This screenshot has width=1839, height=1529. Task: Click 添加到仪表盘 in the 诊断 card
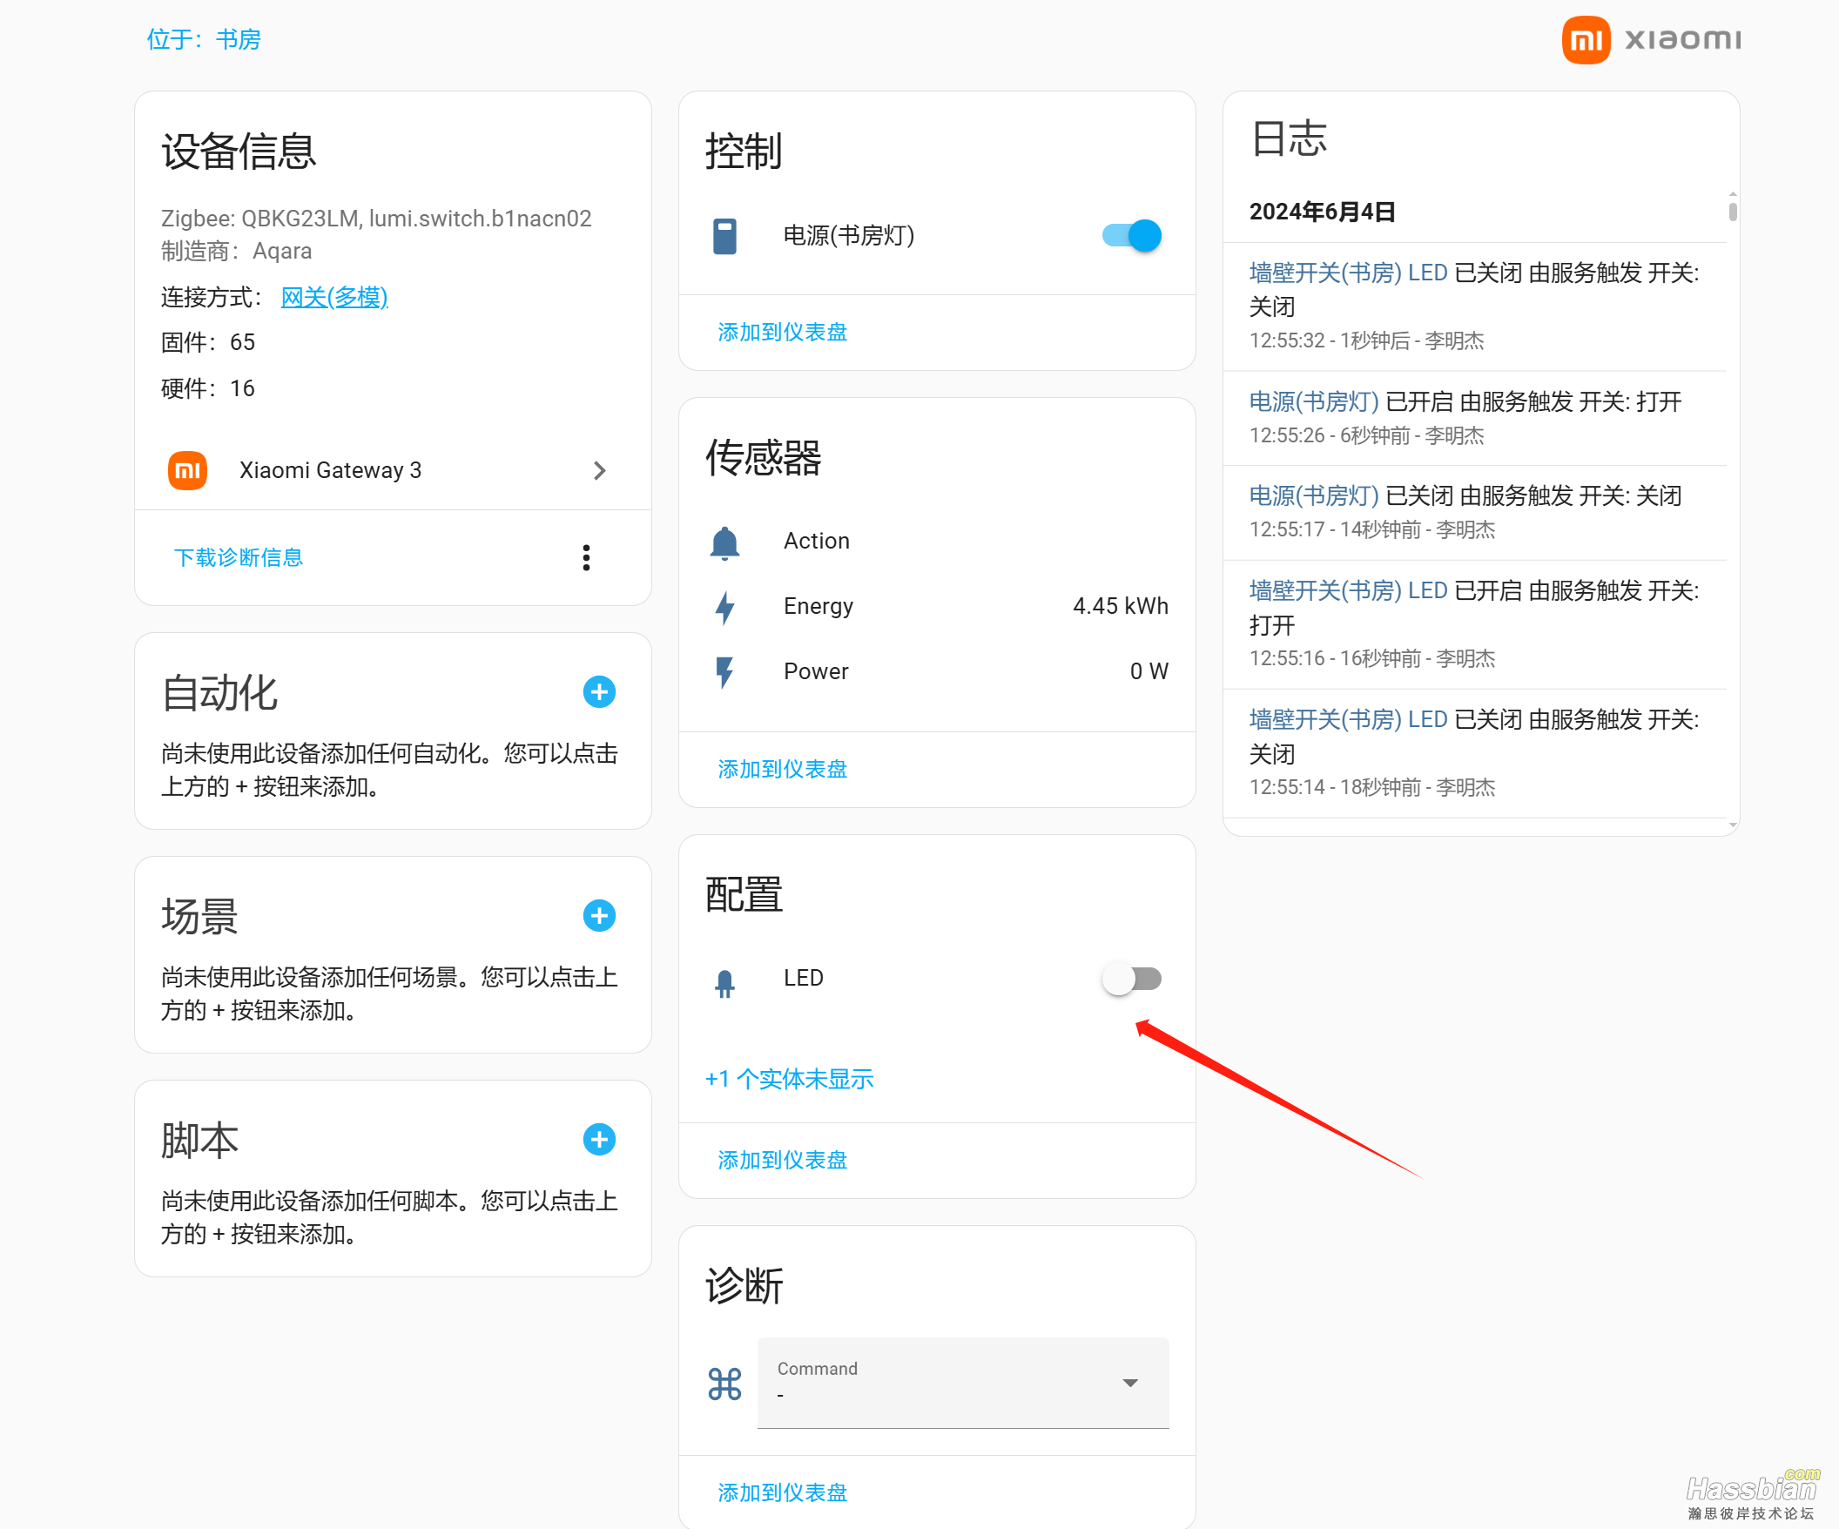click(x=783, y=1492)
